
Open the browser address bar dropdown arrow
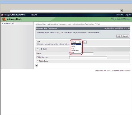(121, 11)
